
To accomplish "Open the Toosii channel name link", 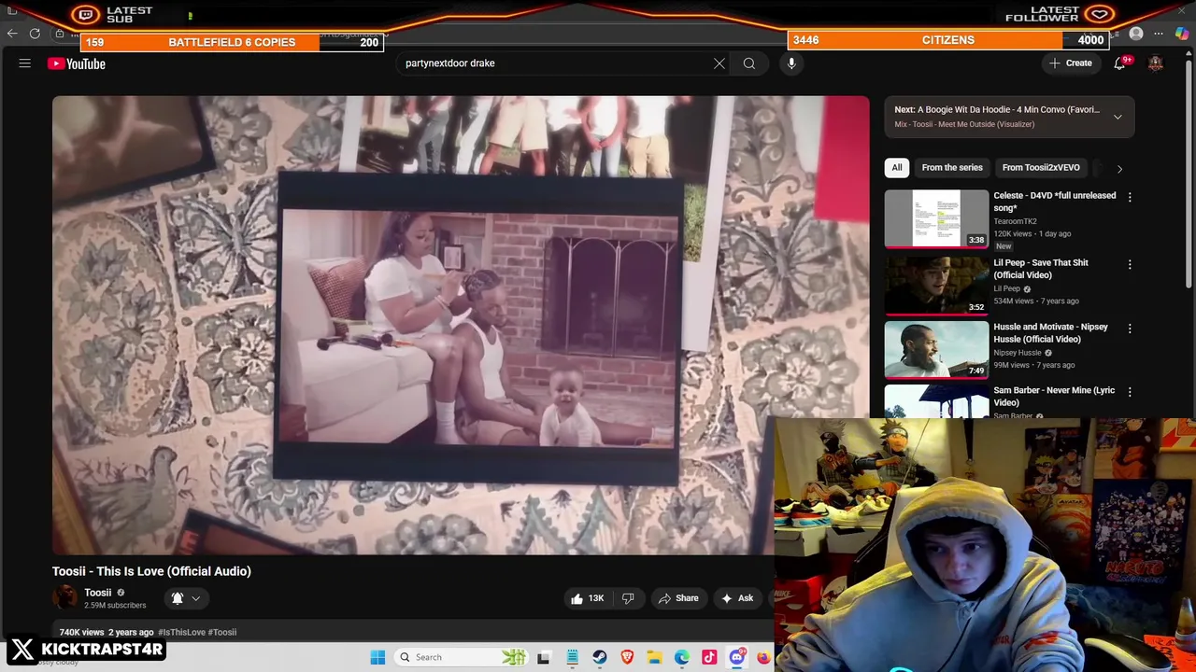I will pos(97,593).
